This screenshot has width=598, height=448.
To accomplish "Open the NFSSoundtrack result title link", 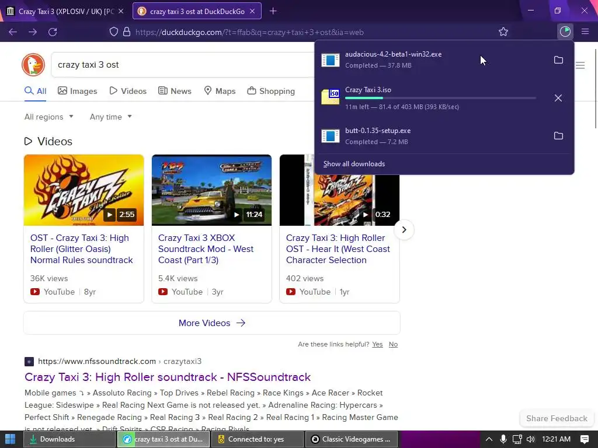I will [x=168, y=377].
